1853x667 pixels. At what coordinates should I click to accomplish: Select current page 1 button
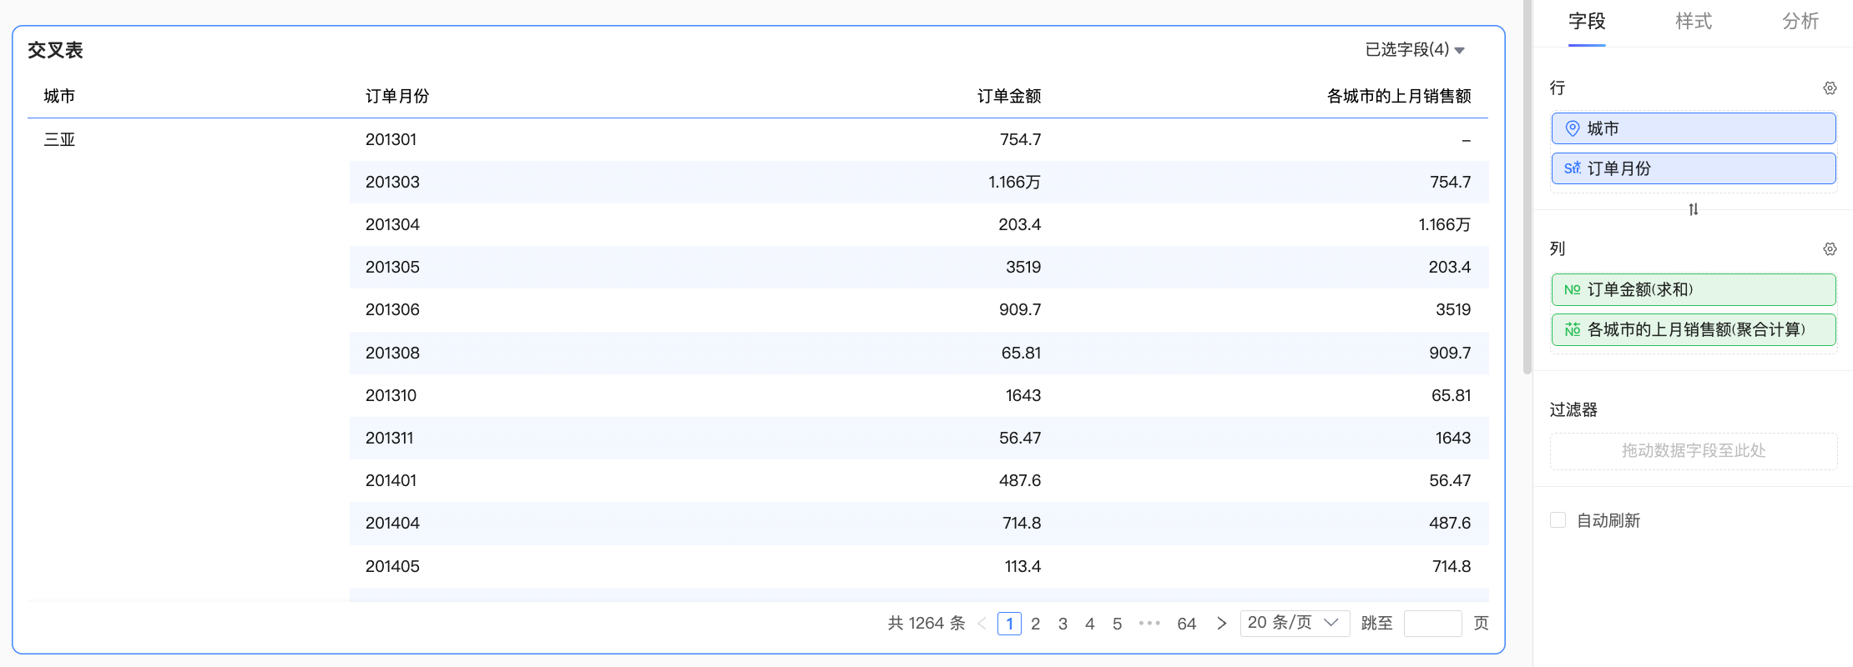point(1009,624)
